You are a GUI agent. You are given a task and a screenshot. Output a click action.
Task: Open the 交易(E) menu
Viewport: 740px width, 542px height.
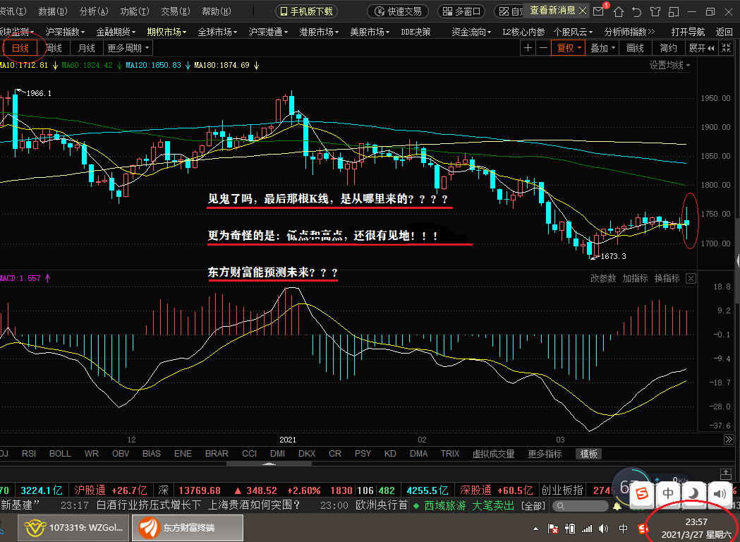[x=175, y=11]
